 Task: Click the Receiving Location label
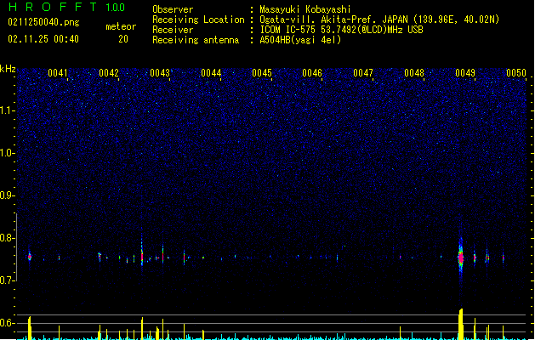[x=198, y=20]
